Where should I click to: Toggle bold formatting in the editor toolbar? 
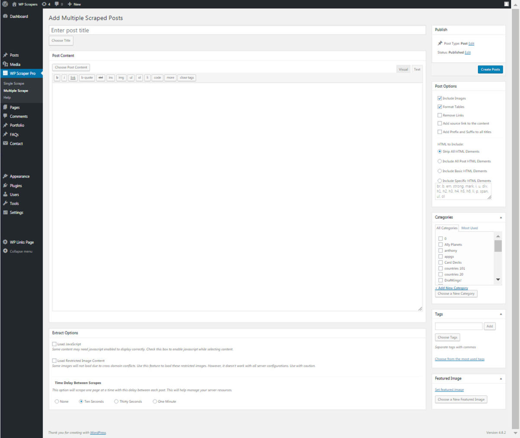point(57,78)
